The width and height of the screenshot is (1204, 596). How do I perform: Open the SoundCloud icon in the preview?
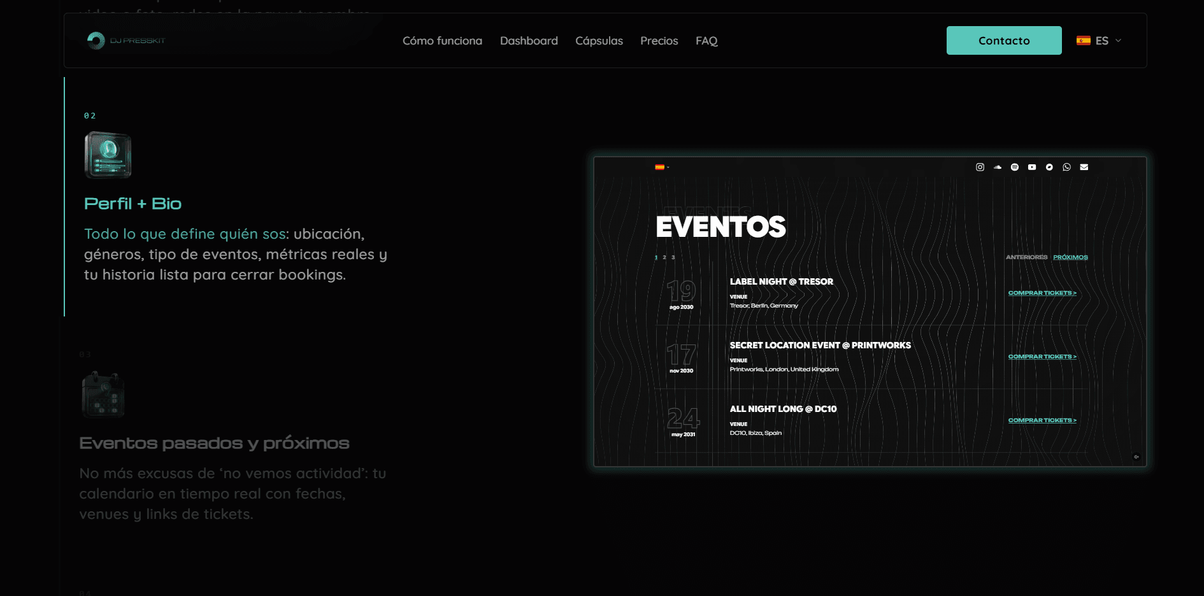pos(998,167)
